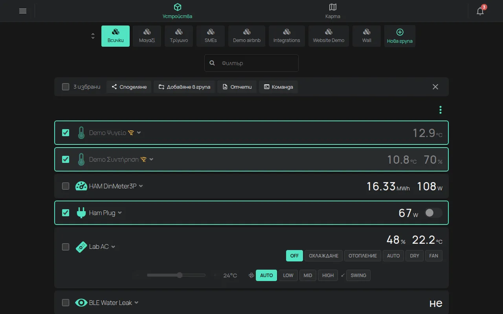Click the group sort arrows icon

93,36
